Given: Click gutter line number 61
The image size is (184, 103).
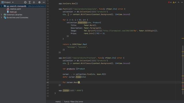Looking at the screenshot, I should click(x=48, y=82).
